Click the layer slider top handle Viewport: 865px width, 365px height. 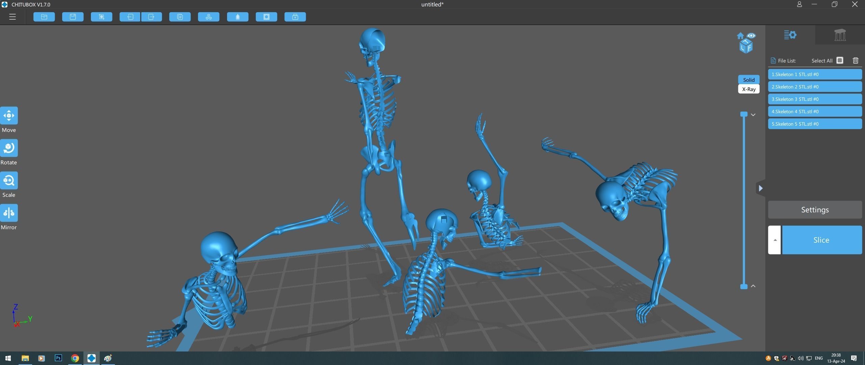[x=744, y=114]
